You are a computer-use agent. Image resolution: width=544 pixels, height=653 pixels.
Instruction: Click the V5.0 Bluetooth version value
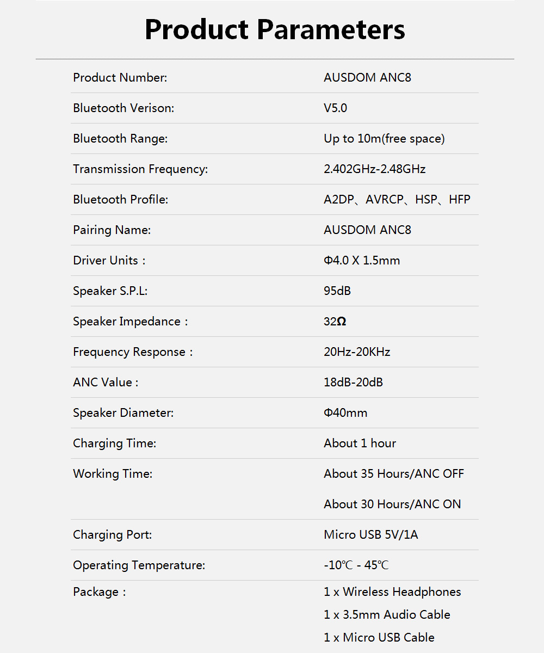tap(335, 108)
